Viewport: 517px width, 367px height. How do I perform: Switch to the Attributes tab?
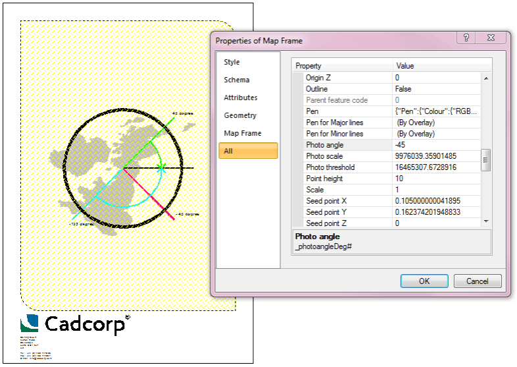click(x=241, y=98)
